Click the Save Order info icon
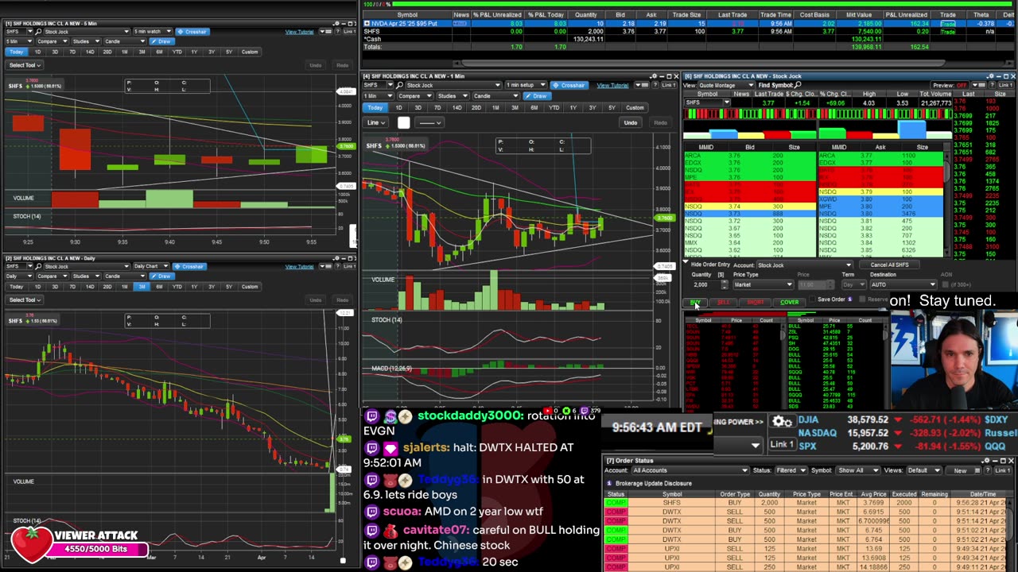Image resolution: width=1018 pixels, height=572 pixels. tap(849, 300)
